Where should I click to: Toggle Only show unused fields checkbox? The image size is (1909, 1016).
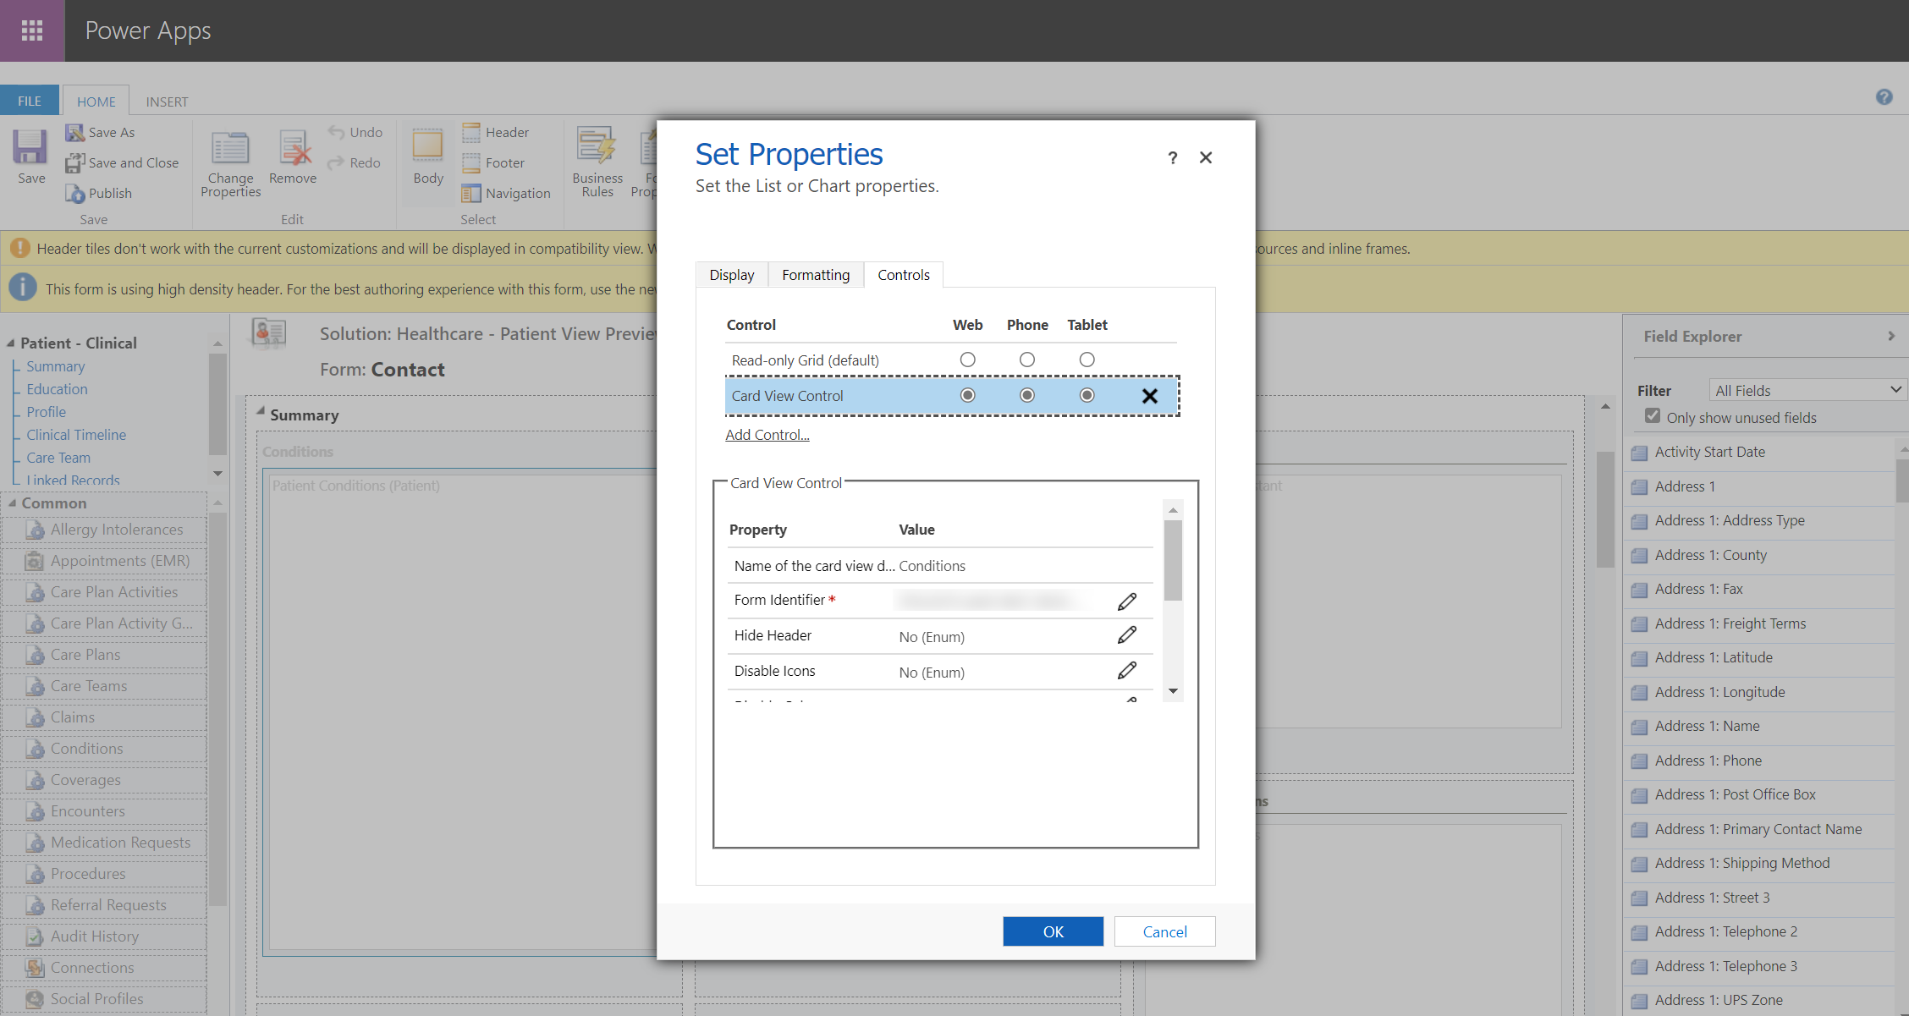pos(1652,416)
